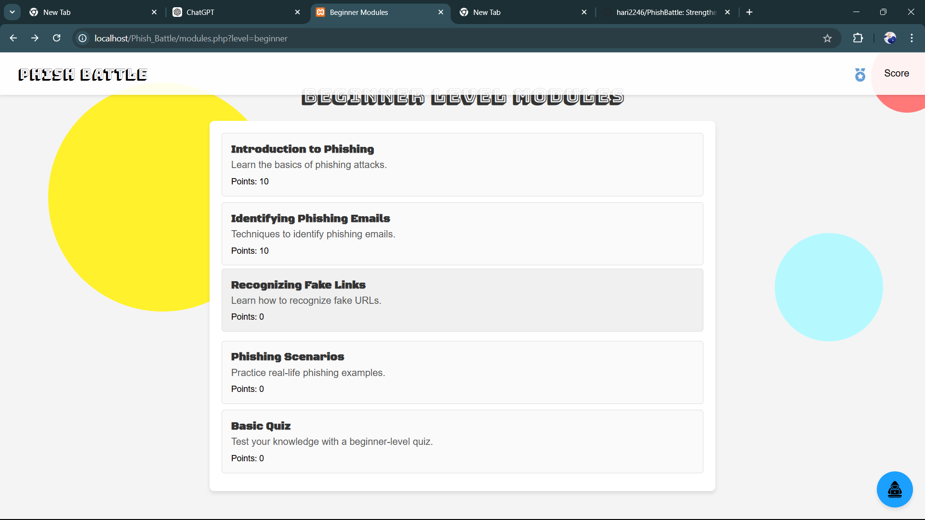Open Recognizing Fake Links module card

click(462, 300)
